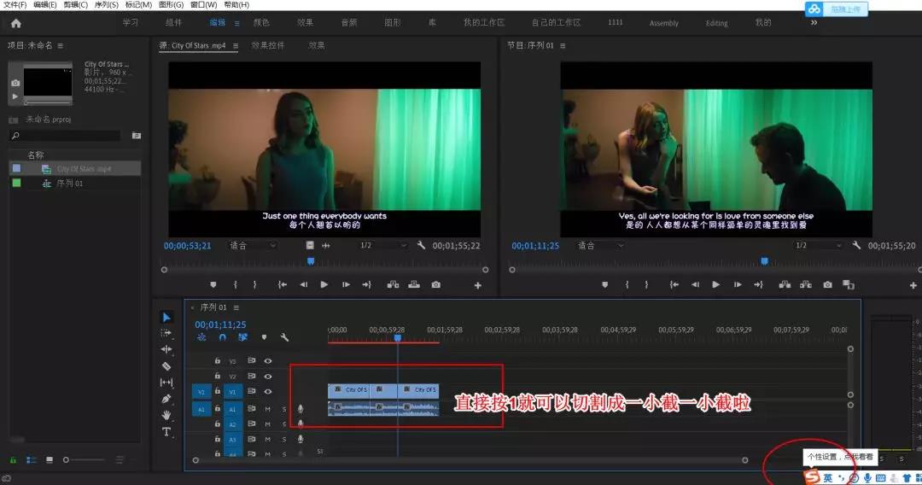Screen dimensions: 922x485
Task: Open timeline 序列 01 panel menu
Action: (236, 307)
